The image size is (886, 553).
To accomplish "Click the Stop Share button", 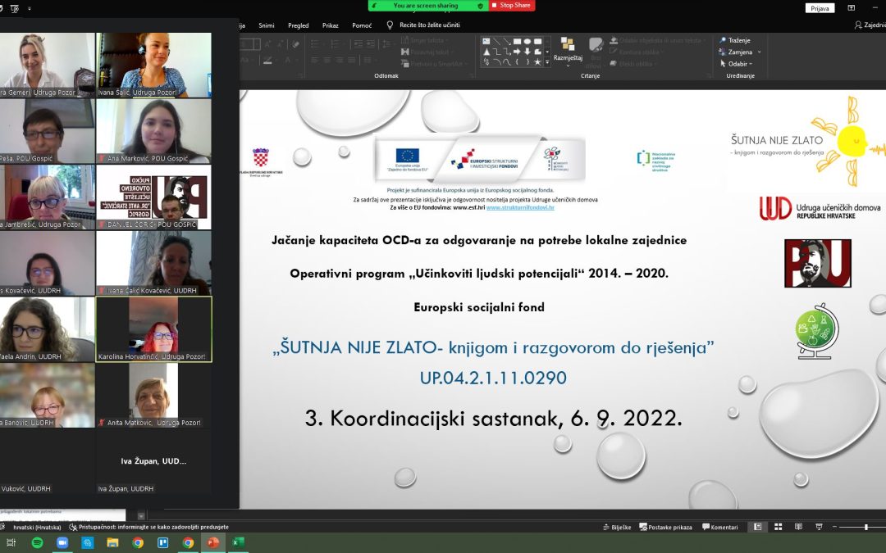I will click(x=512, y=5).
